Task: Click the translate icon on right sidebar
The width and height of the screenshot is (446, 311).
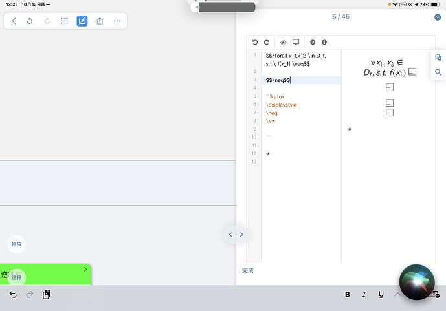Action: tap(438, 58)
